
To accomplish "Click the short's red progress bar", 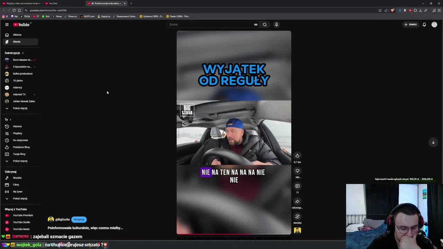I will point(234,234).
